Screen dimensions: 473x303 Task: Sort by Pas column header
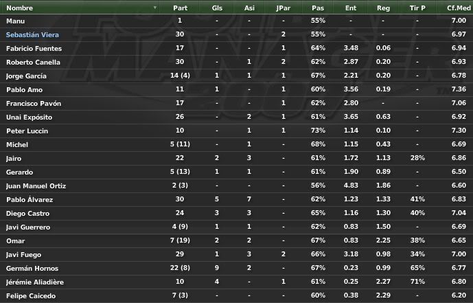click(318, 8)
